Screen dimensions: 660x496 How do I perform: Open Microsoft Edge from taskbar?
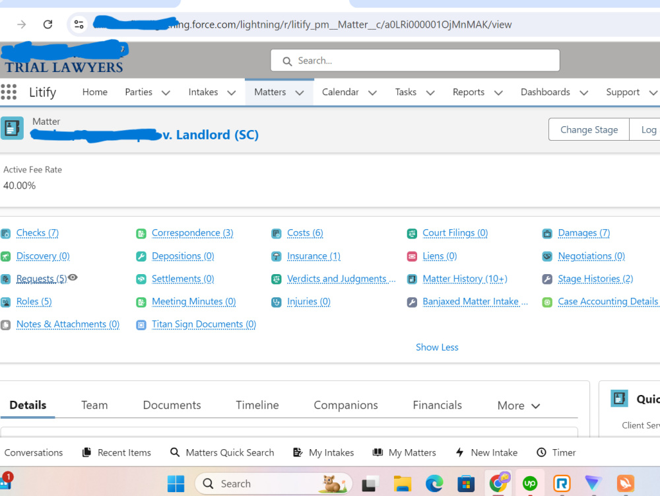[434, 483]
